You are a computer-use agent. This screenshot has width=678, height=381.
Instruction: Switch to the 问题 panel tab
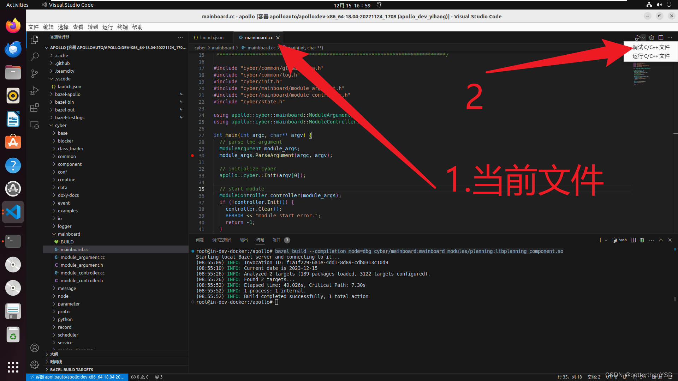tap(200, 240)
